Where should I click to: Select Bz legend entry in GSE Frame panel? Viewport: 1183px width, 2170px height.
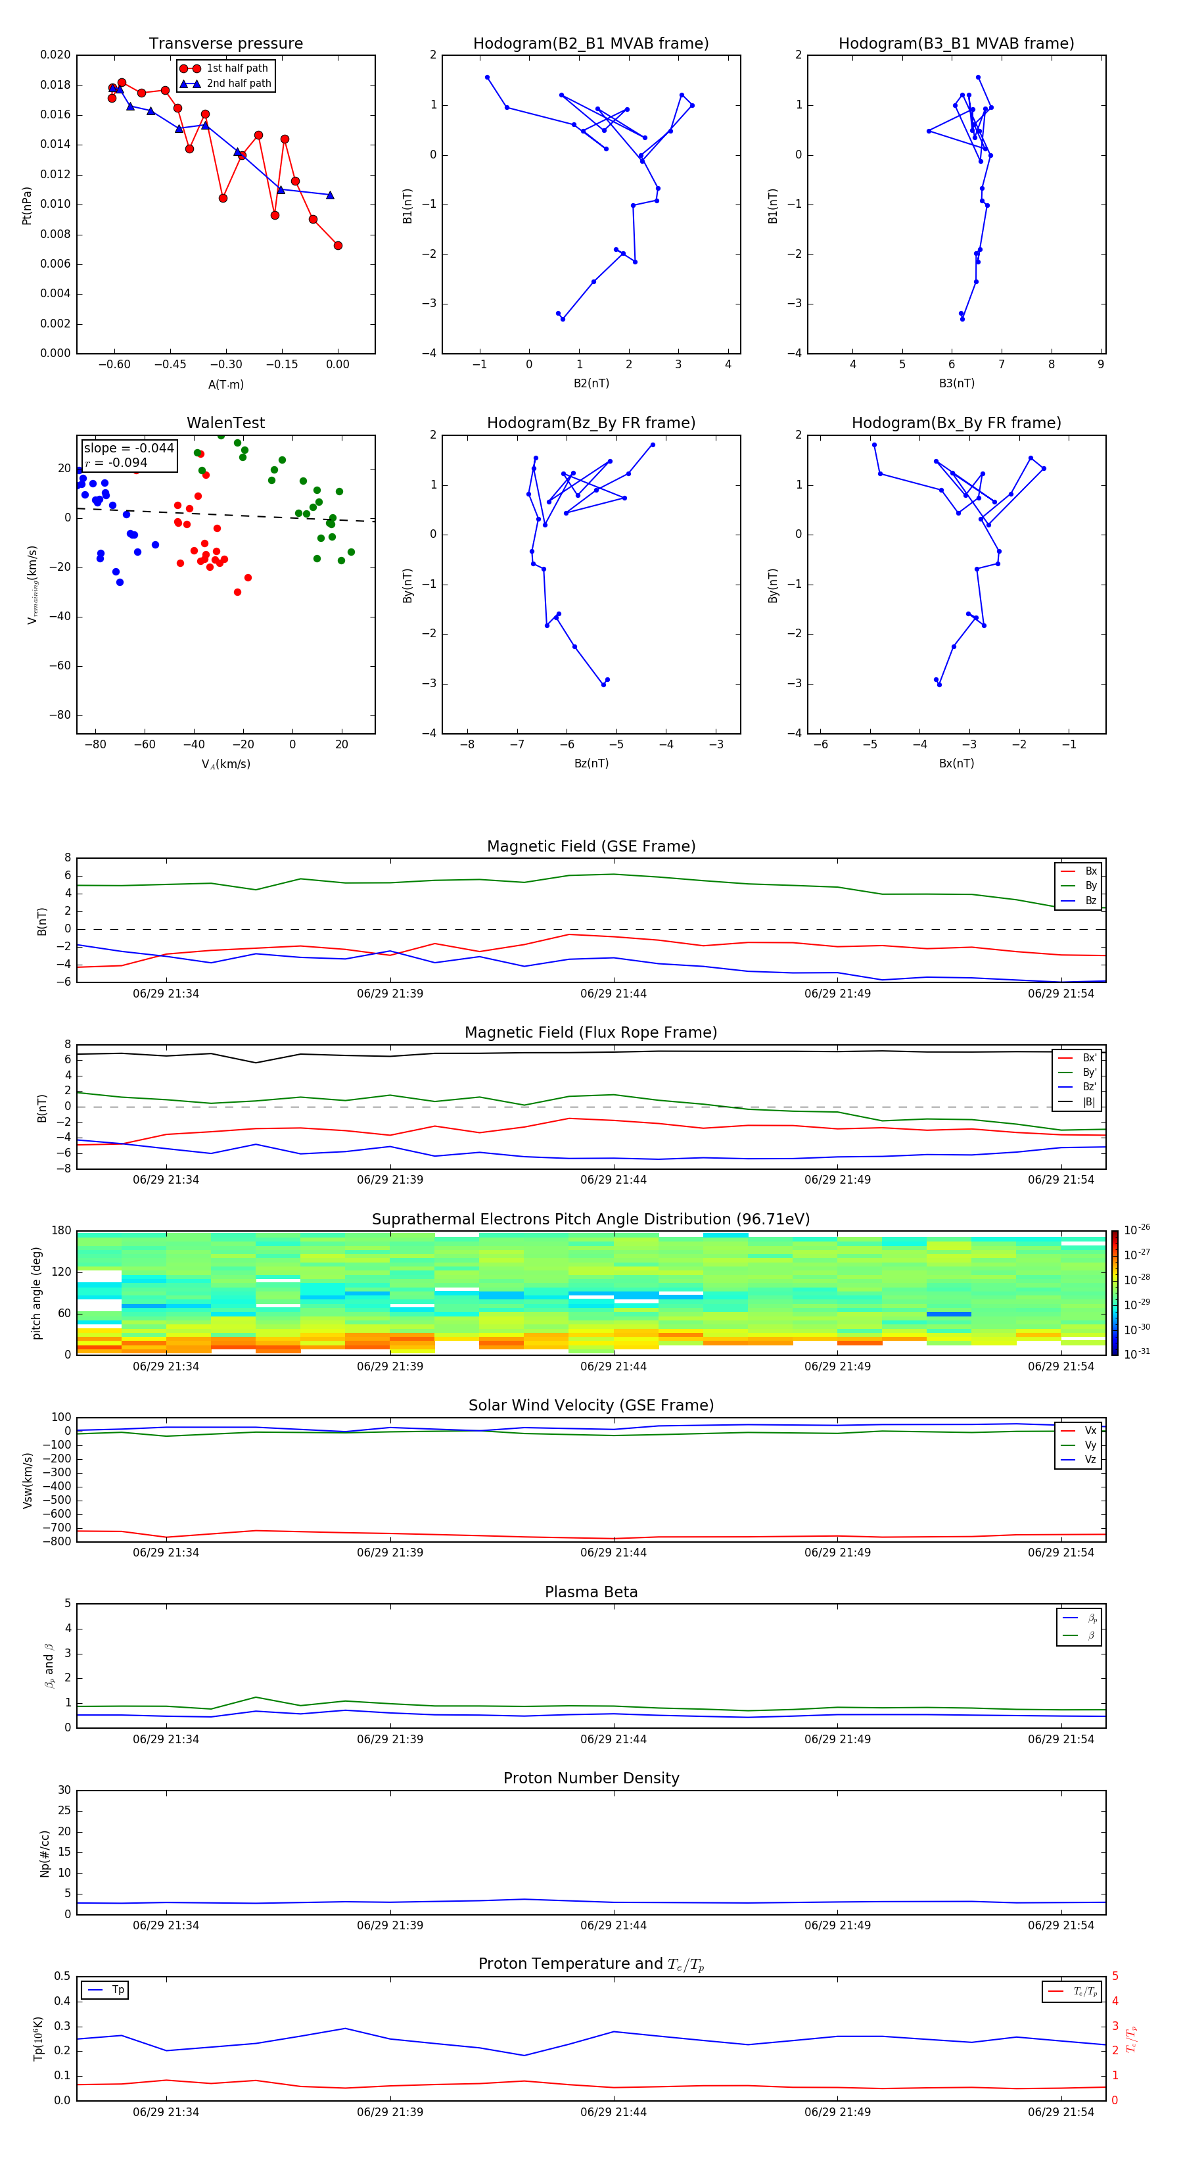(x=1079, y=900)
